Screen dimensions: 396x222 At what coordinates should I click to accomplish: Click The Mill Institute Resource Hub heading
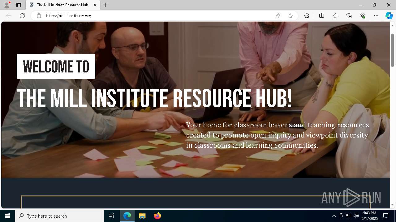click(x=154, y=98)
